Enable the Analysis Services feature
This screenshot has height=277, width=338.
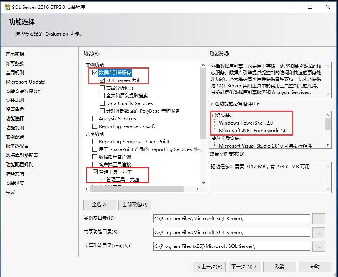[94, 118]
